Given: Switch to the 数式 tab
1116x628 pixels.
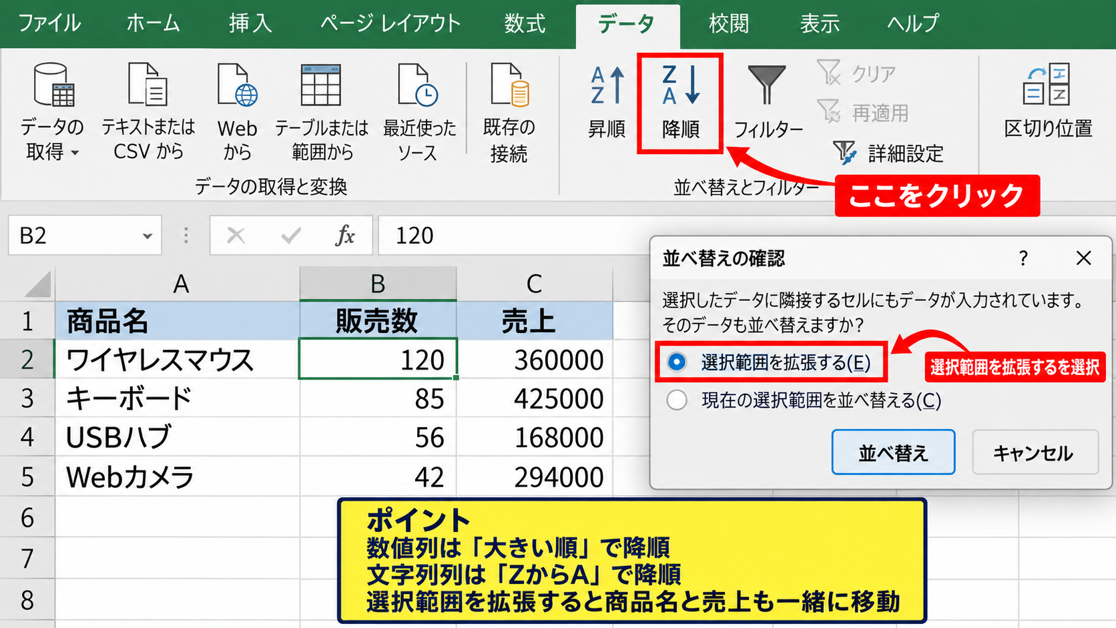Looking at the screenshot, I should click(x=525, y=23).
